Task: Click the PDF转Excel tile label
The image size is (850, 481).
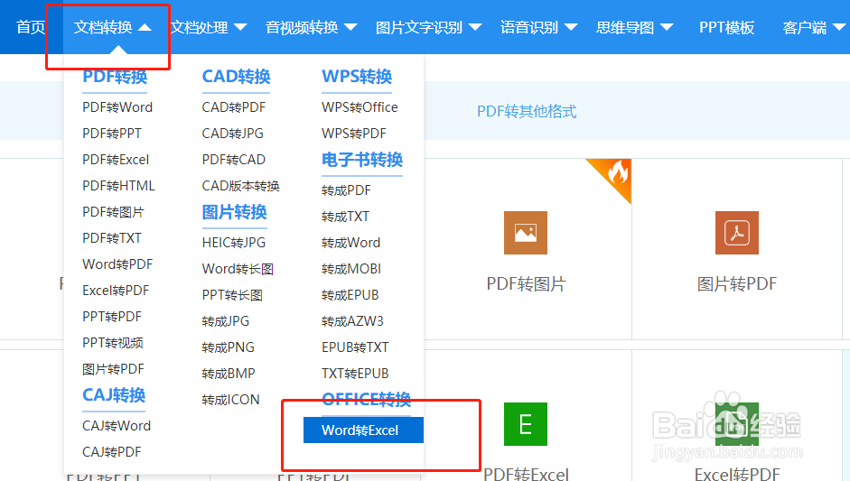Action: point(526,474)
